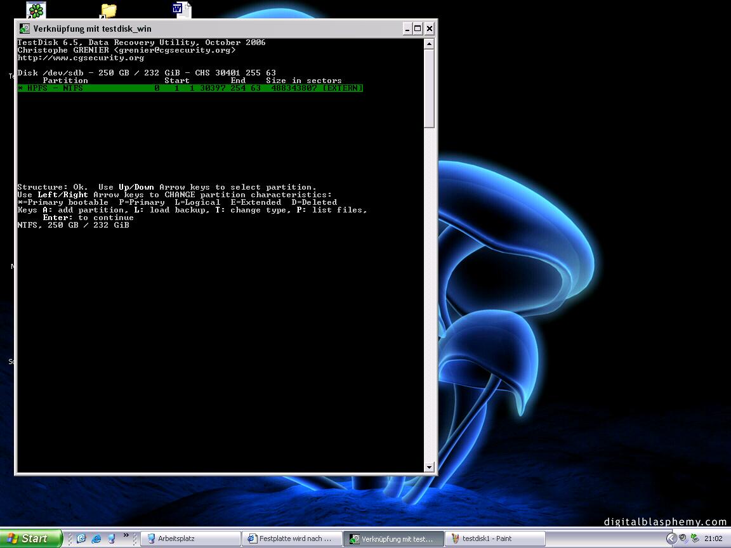731x548 pixels.
Task: Switch to 'testdisk1 - Paint' taskbar button
Action: [x=495, y=538]
